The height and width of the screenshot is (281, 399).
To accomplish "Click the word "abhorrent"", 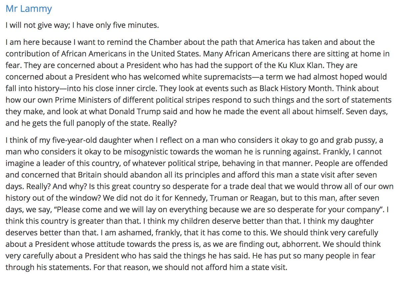I will (x=284, y=244).
